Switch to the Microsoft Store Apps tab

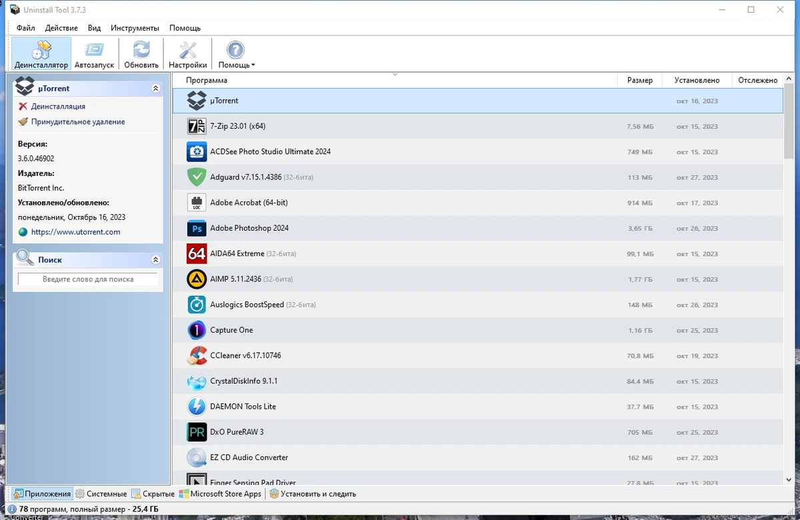tap(221, 494)
